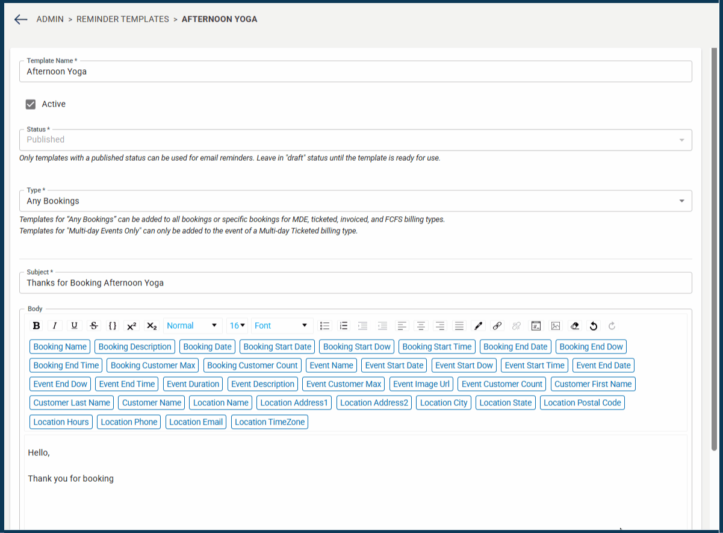This screenshot has width=723, height=533.
Task: Insert a hyperlink into the body
Action: coord(497,325)
